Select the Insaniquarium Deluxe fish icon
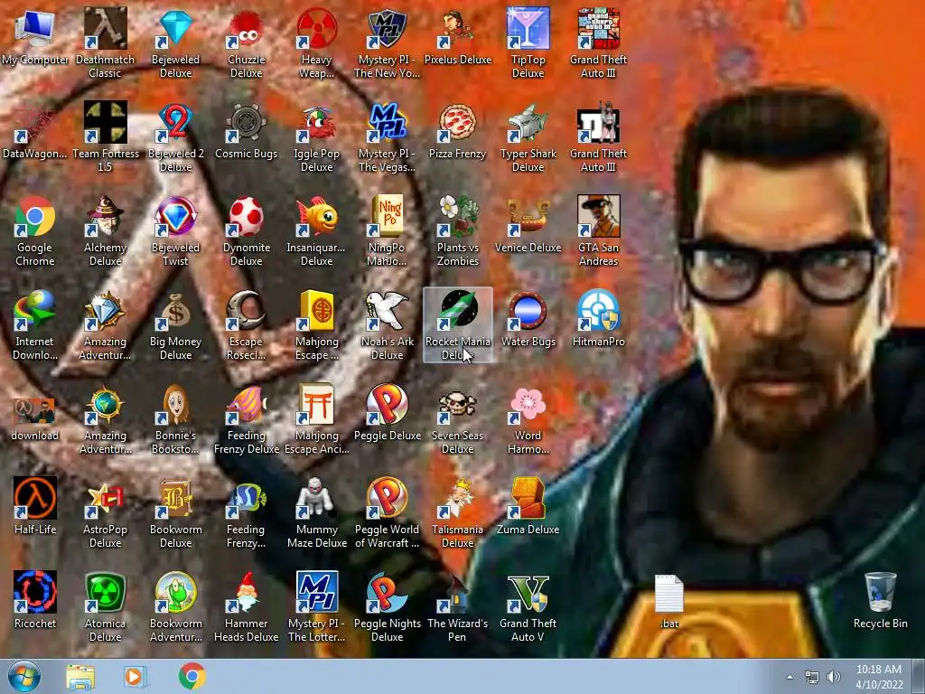The height and width of the screenshot is (694, 925). (x=317, y=216)
